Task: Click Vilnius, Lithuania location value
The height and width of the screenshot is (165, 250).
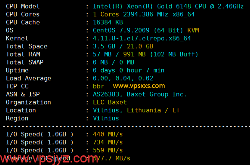Action: coord(127,110)
